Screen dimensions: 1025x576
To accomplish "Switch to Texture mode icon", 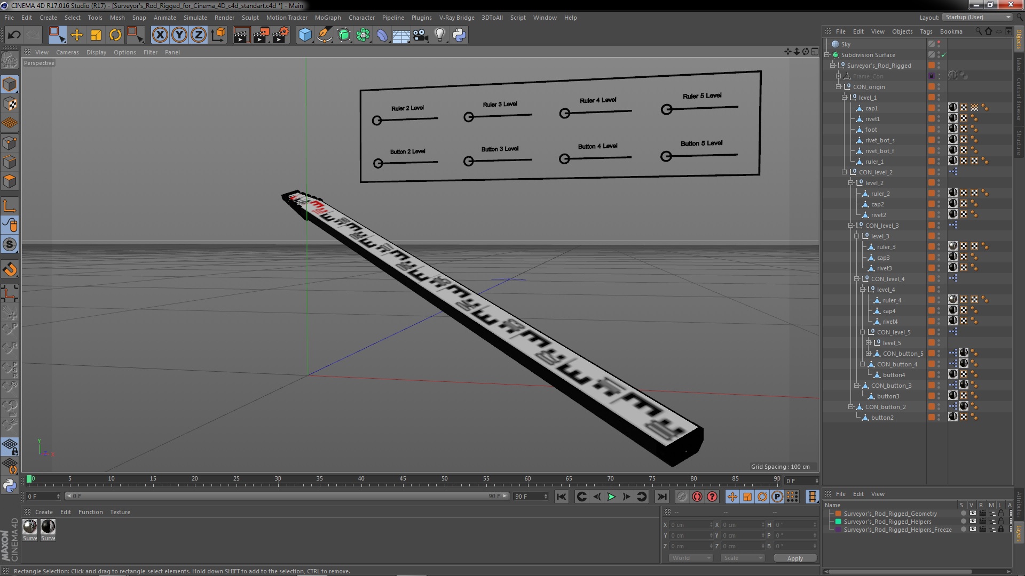I will (10, 104).
